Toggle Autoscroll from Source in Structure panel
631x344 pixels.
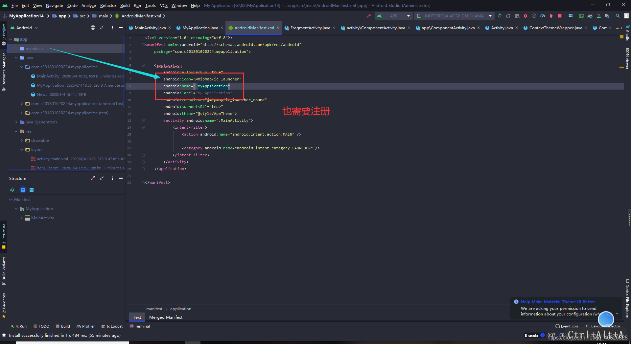[32, 190]
